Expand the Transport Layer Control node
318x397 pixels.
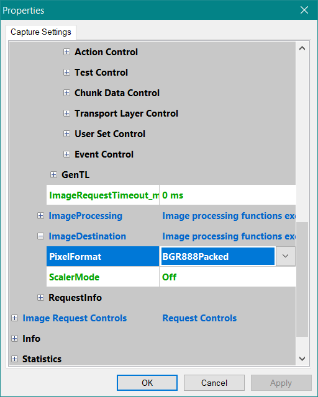coord(66,113)
